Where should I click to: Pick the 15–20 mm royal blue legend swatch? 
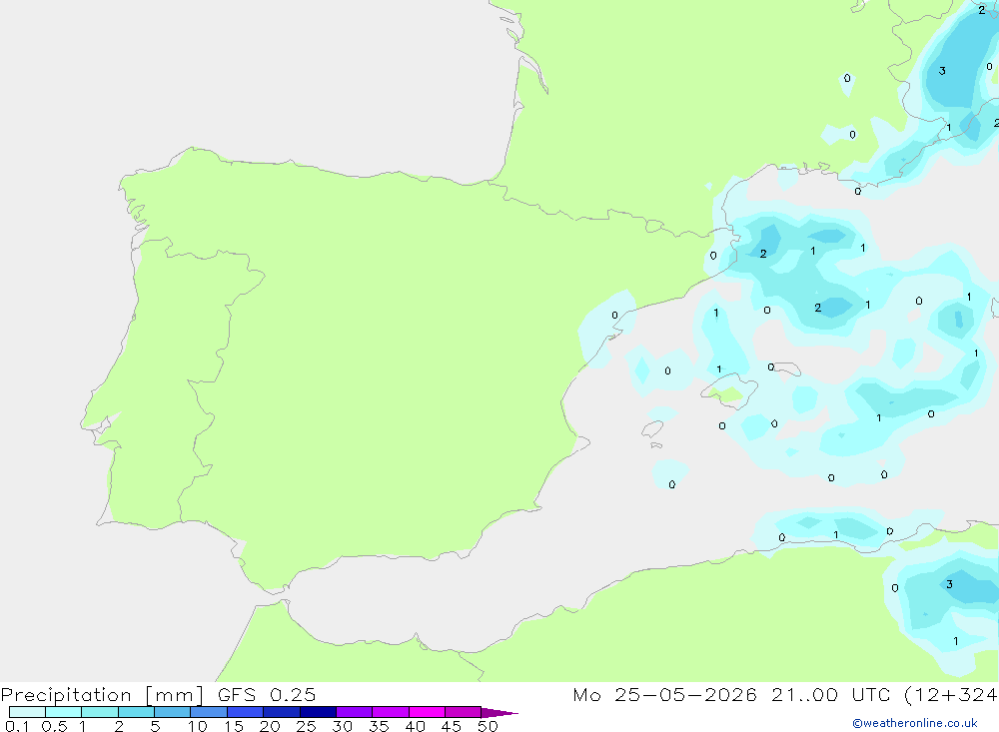point(246,712)
